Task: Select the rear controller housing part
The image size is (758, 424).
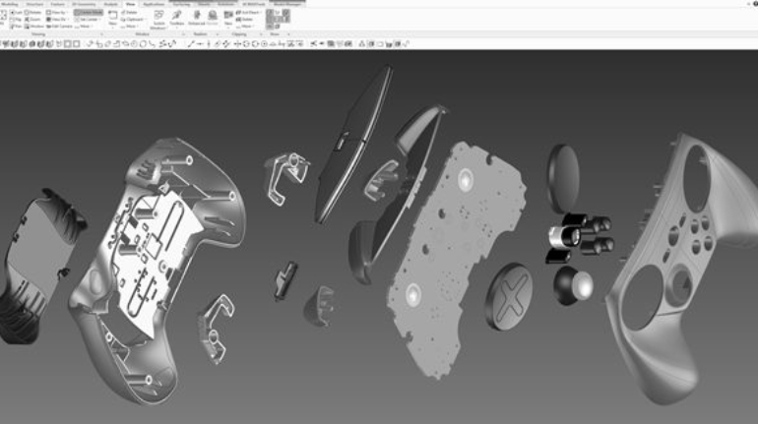Action: pos(158,271)
